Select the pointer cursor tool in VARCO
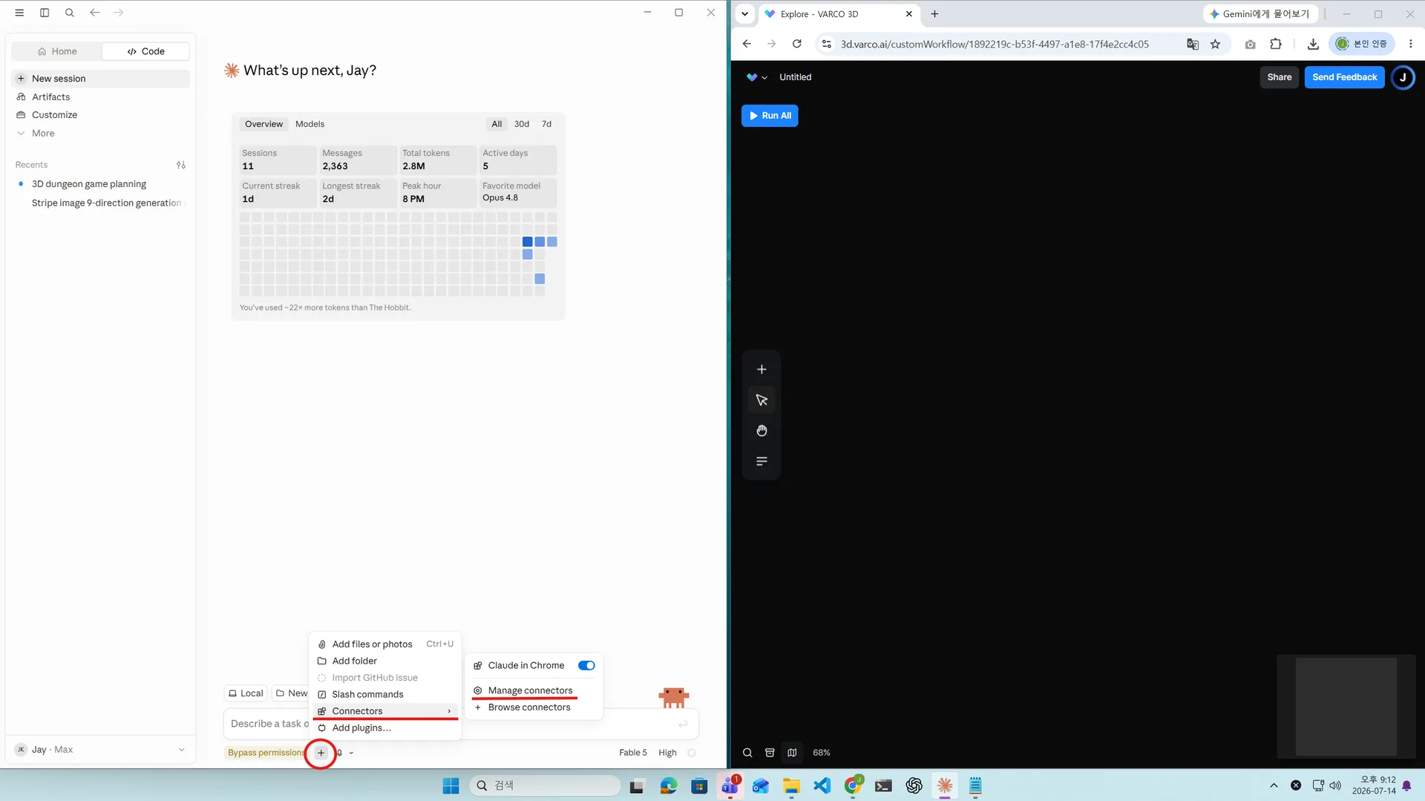This screenshot has width=1425, height=801. tap(761, 400)
